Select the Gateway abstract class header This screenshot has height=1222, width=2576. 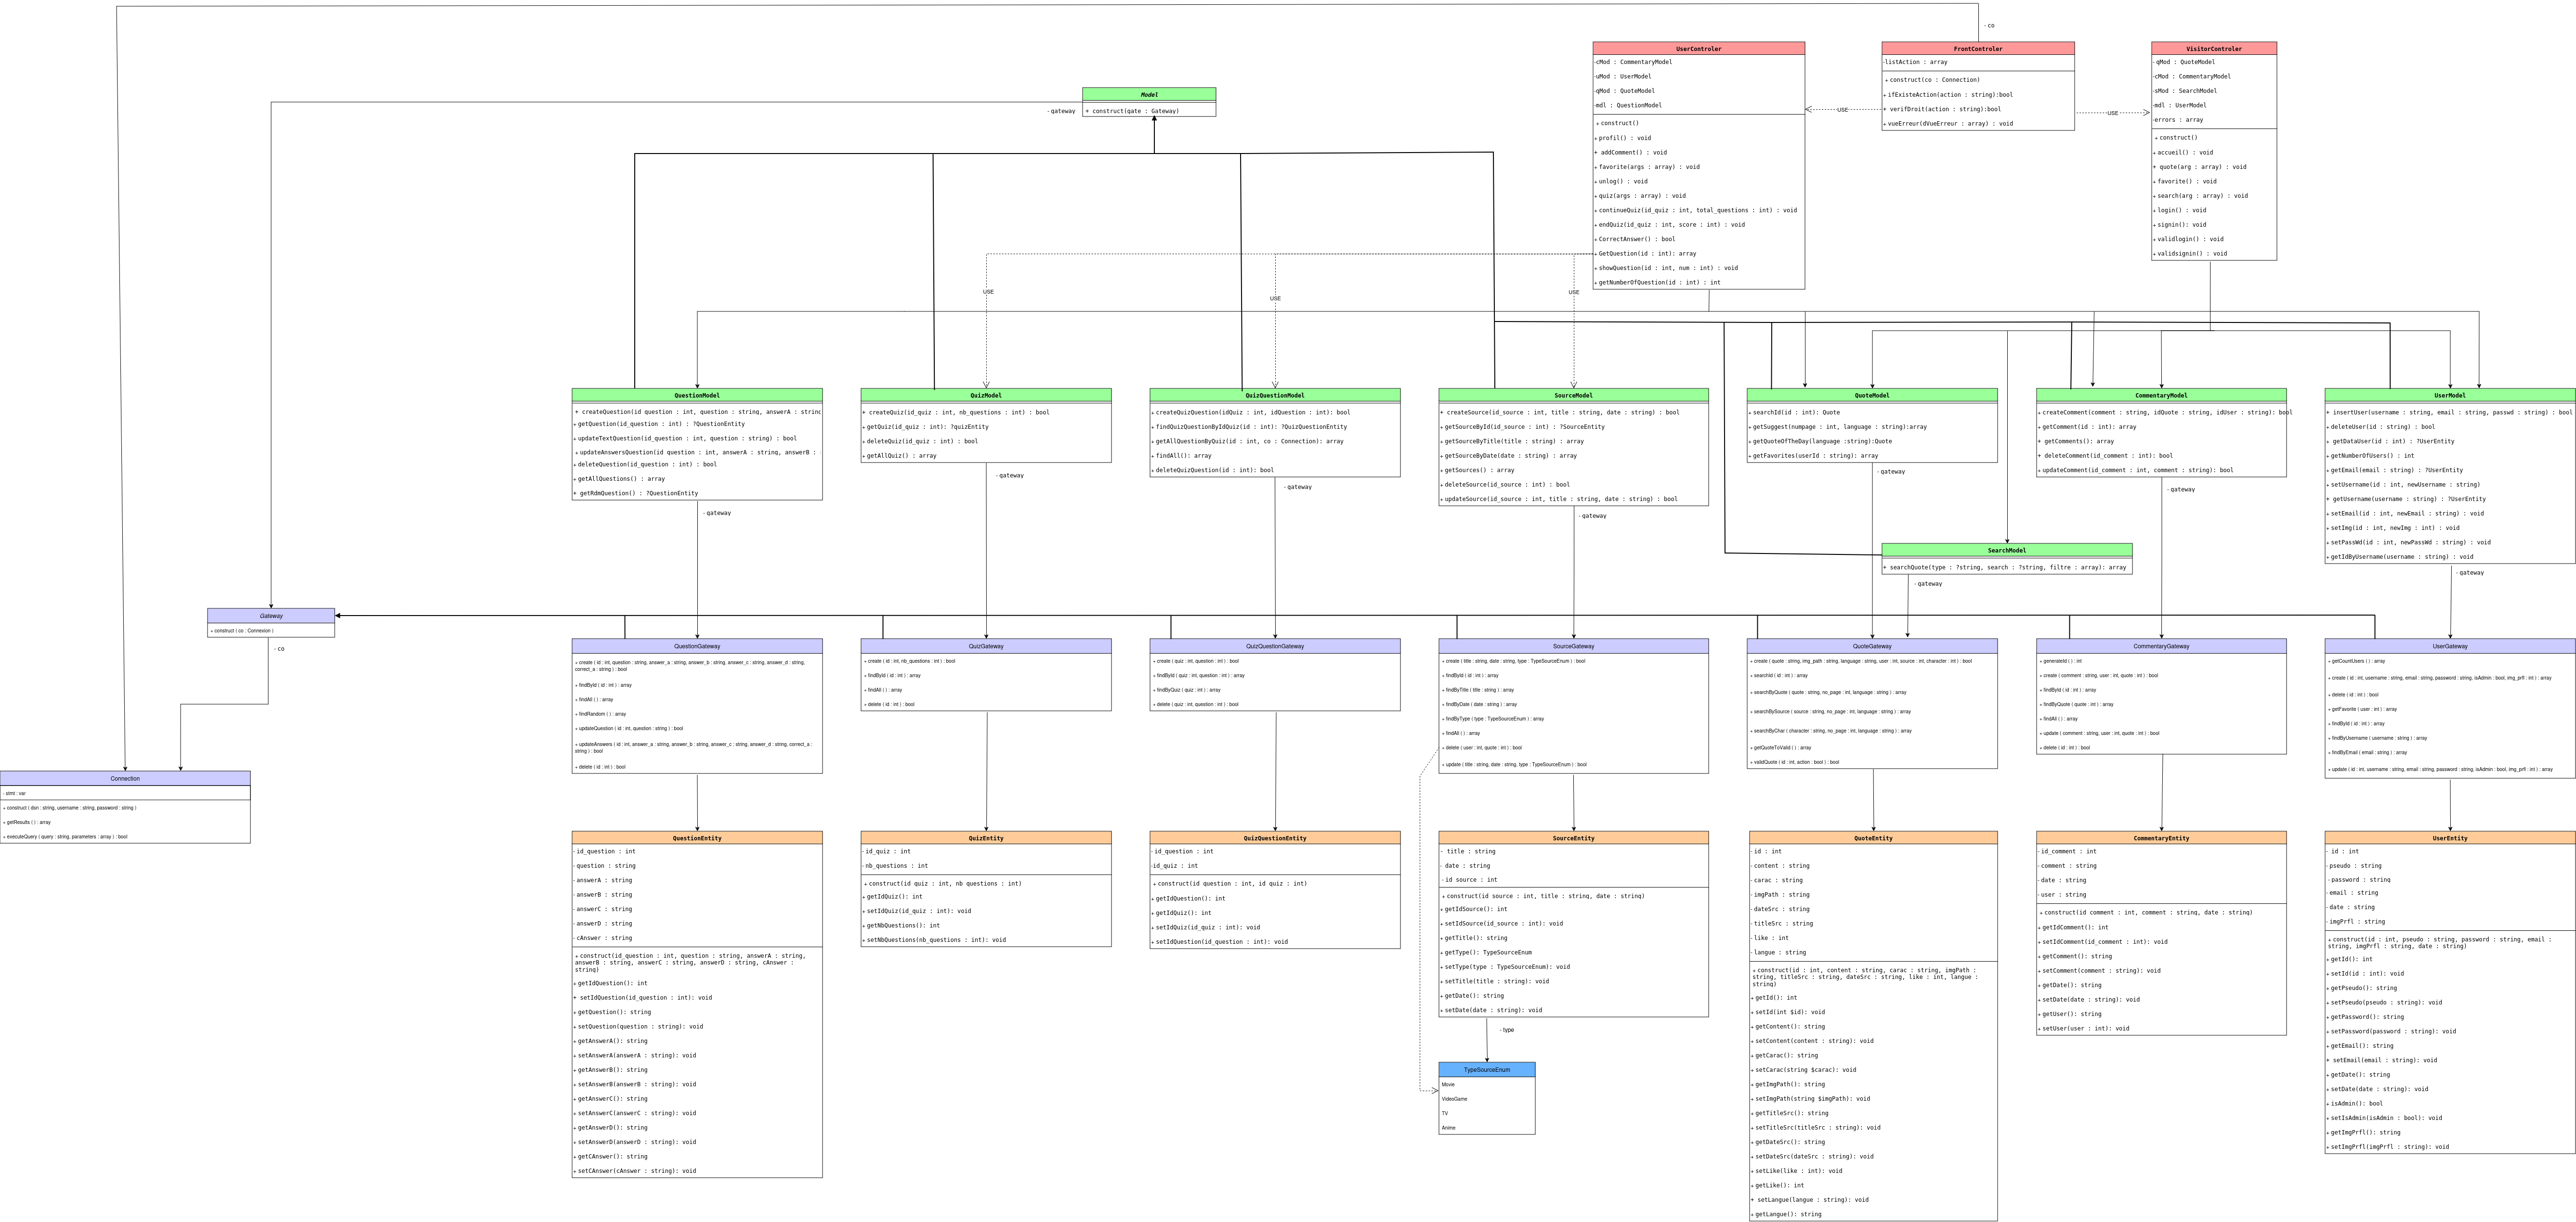(x=271, y=617)
